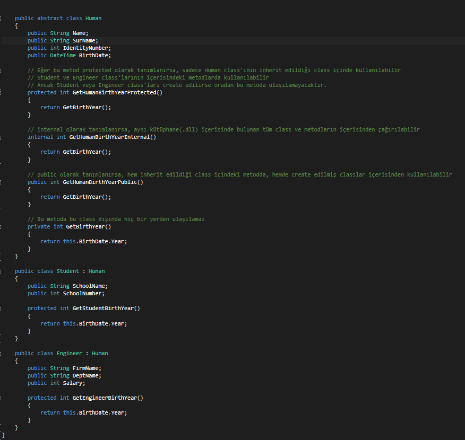Screen dimensions: 465x440
Task: Click the return statement inside GetStudentBirthYear
Action: 84,323
